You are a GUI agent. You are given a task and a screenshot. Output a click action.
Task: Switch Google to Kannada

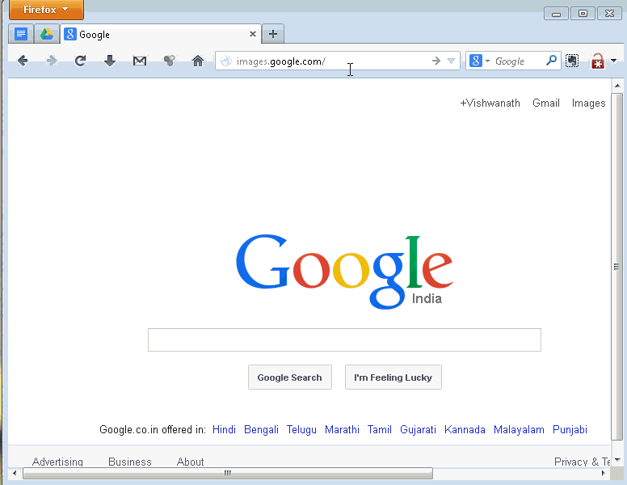coord(465,429)
